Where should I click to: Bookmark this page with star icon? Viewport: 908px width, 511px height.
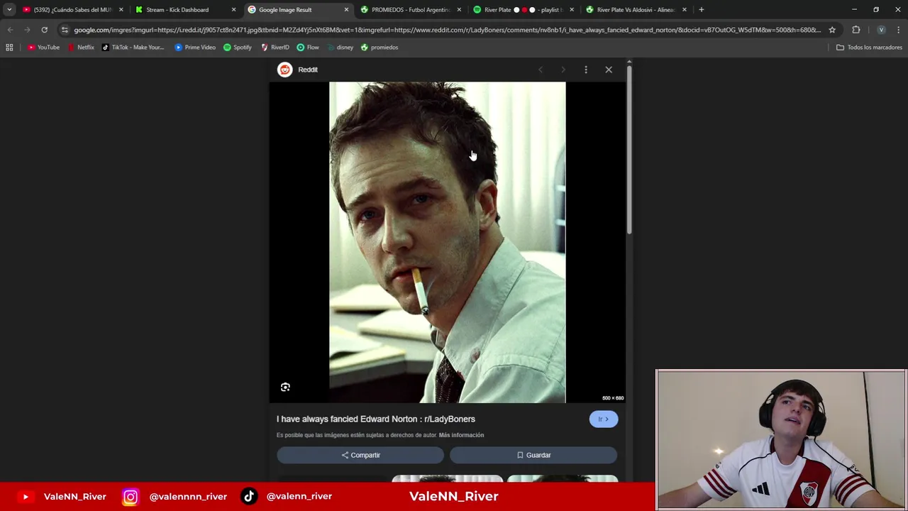click(x=832, y=30)
